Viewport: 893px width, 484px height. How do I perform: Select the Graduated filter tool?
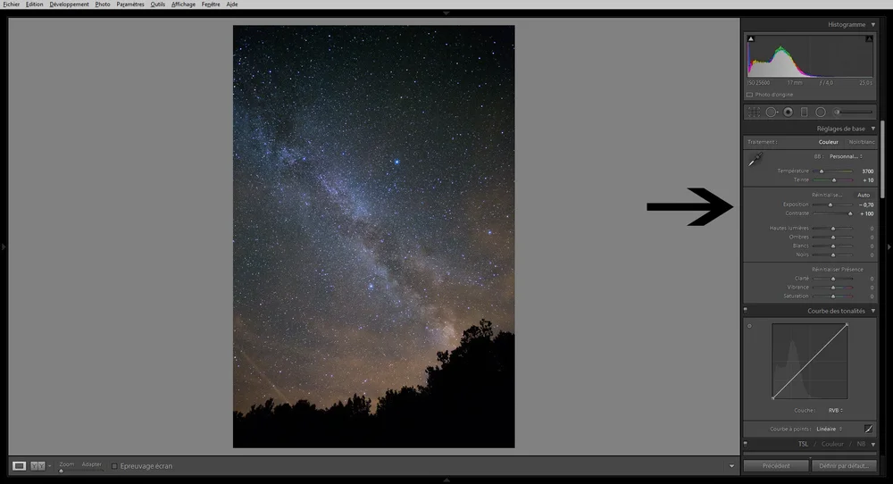point(805,113)
